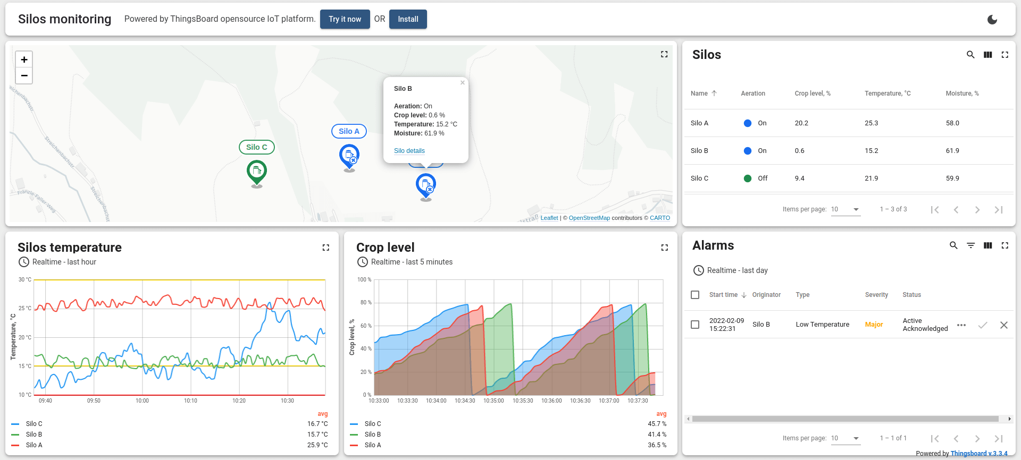Open the Alarms filter icon
Screen dimensions: 1021x460
(970, 245)
